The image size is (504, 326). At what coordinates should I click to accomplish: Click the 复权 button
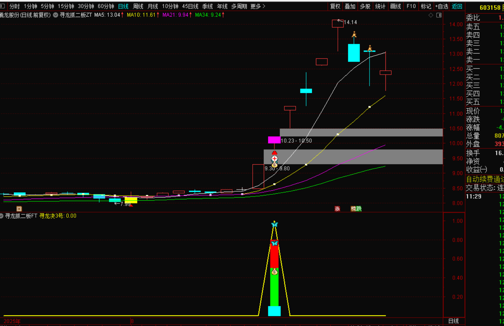pyautogui.click(x=335, y=6)
